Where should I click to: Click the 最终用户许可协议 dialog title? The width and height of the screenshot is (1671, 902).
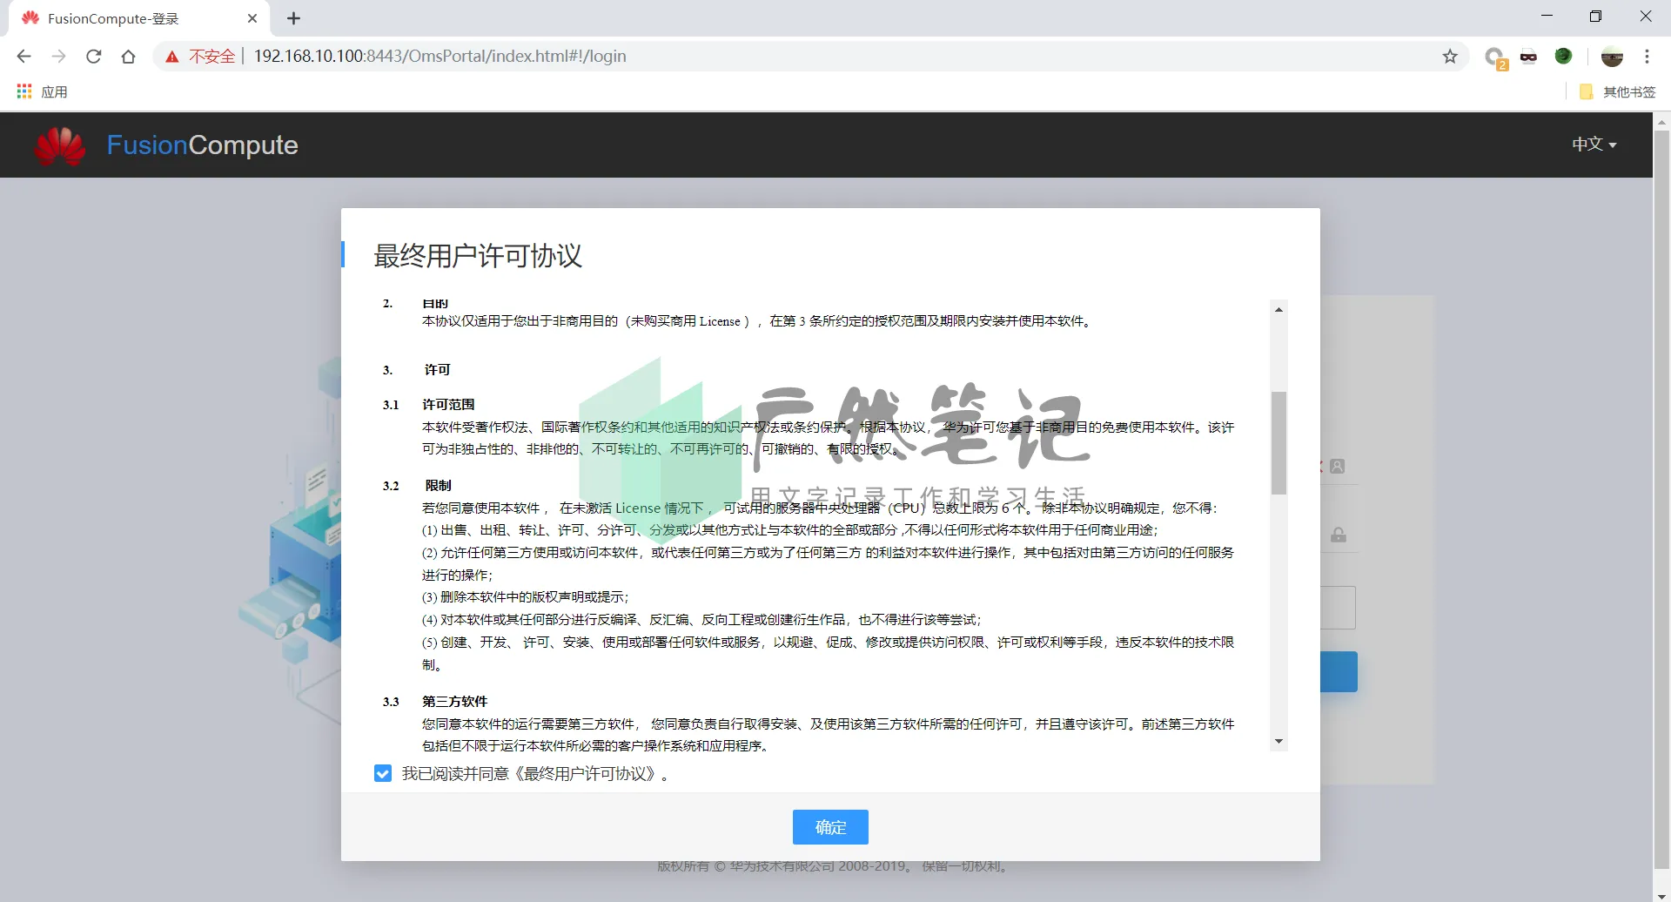pyautogui.click(x=478, y=256)
